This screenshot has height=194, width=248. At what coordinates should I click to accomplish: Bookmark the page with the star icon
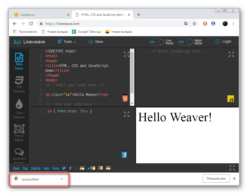[x=194, y=23]
